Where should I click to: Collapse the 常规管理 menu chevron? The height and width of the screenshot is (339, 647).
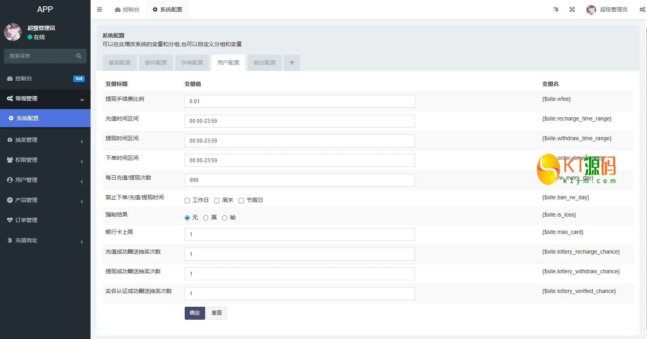pos(82,100)
